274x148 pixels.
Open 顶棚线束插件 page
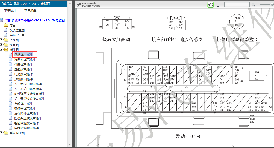(23, 79)
